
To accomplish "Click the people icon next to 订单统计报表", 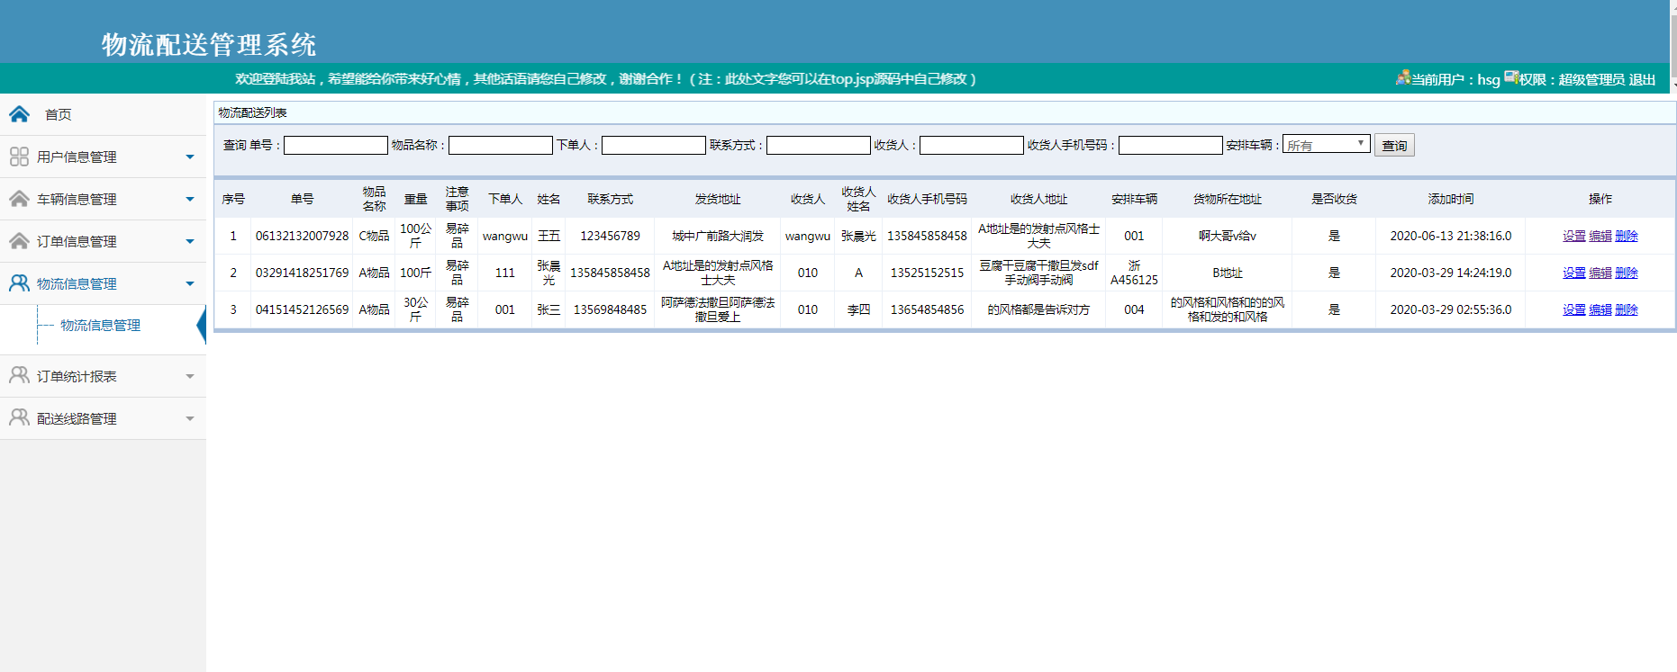I will point(19,376).
